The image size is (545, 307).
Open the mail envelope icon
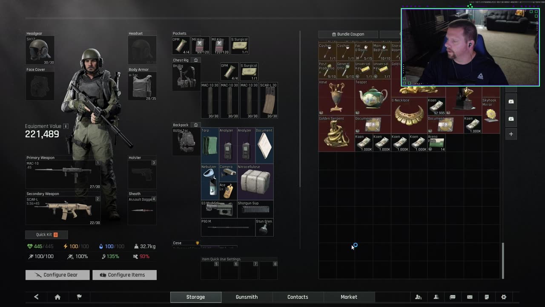470,297
